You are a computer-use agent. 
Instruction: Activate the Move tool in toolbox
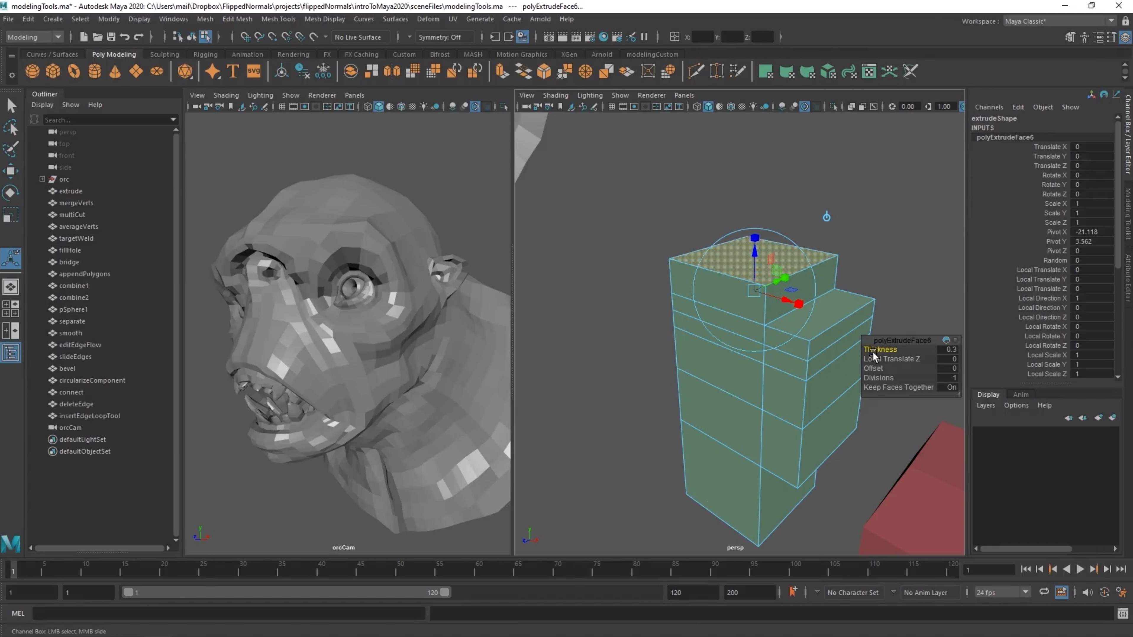11,171
